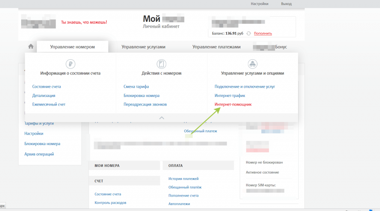Viewport: 380px width, 211px height.
Task: Click the services and options management icon
Action: click(252, 64)
